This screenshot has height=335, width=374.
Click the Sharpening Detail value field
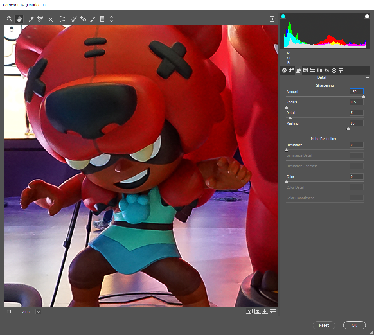tap(357, 113)
